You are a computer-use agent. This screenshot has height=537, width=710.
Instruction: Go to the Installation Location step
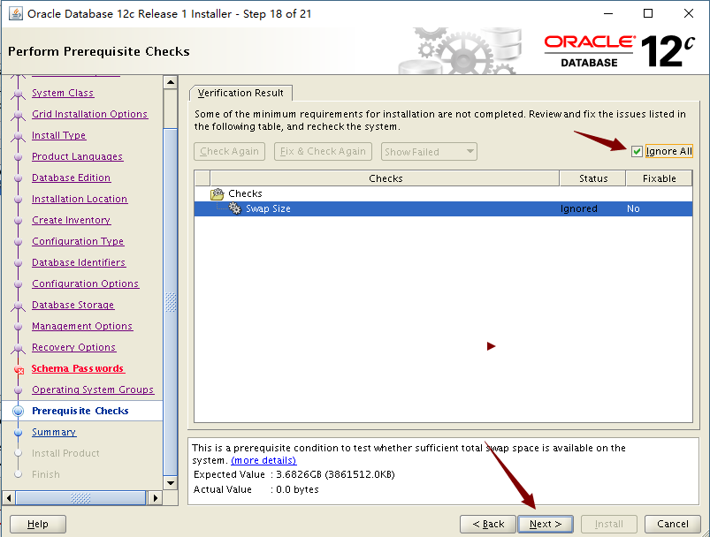[80, 199]
